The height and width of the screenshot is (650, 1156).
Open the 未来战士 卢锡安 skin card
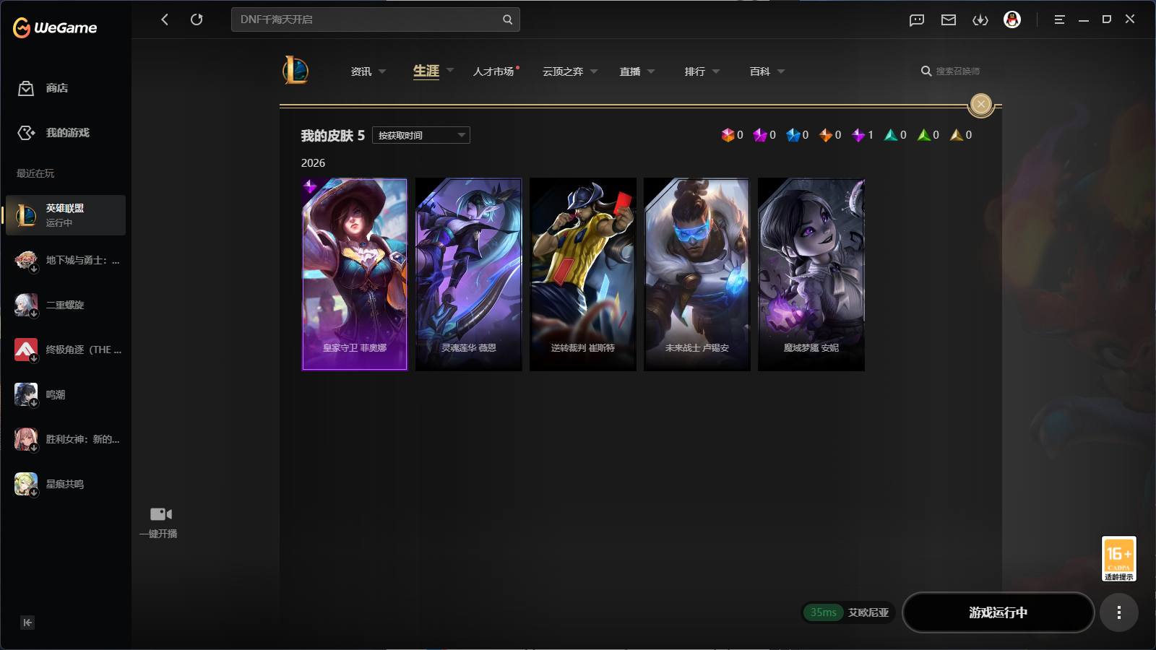coord(697,274)
